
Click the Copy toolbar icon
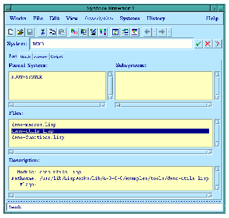pyautogui.click(x=53, y=32)
